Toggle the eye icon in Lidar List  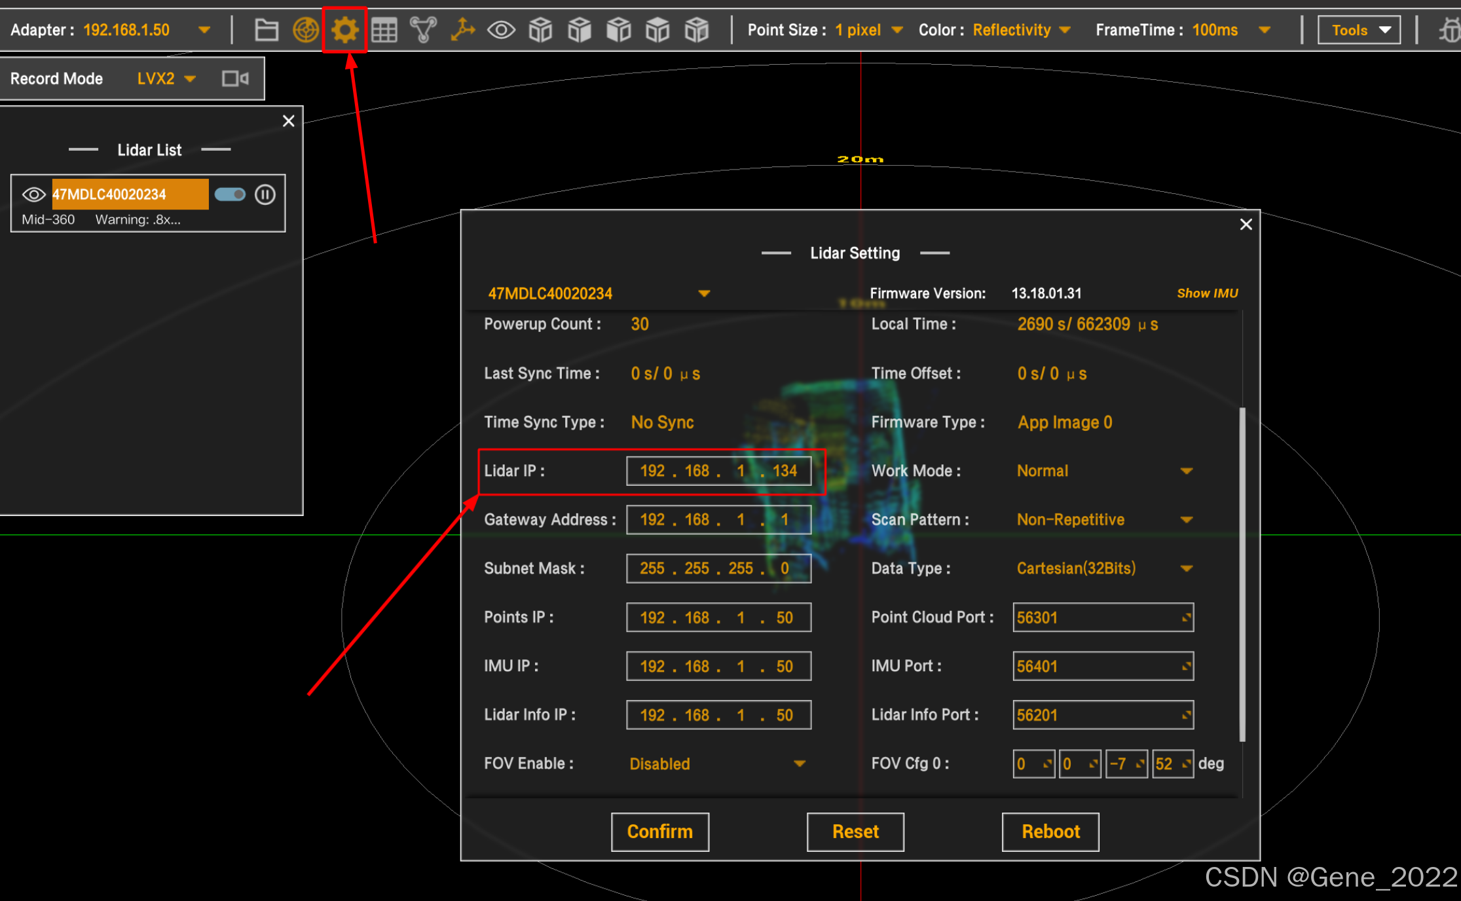[33, 194]
